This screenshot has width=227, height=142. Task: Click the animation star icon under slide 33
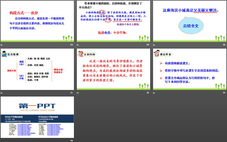154,93
